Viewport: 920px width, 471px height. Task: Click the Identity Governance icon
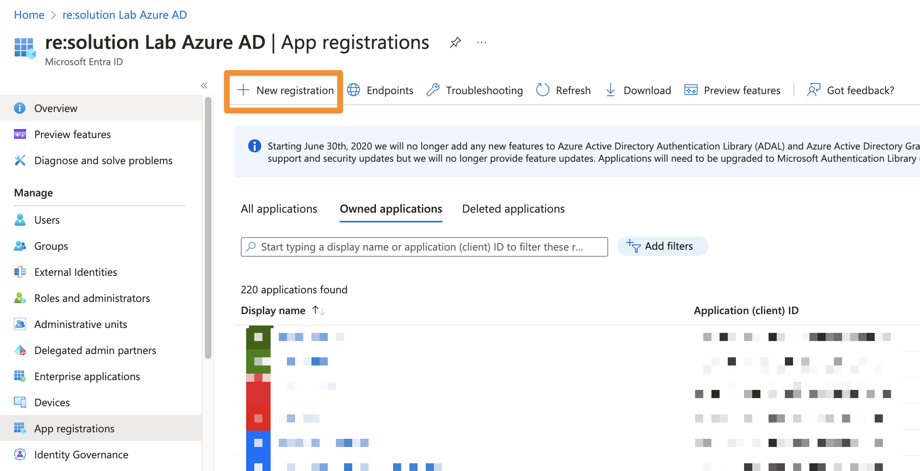tap(20, 455)
